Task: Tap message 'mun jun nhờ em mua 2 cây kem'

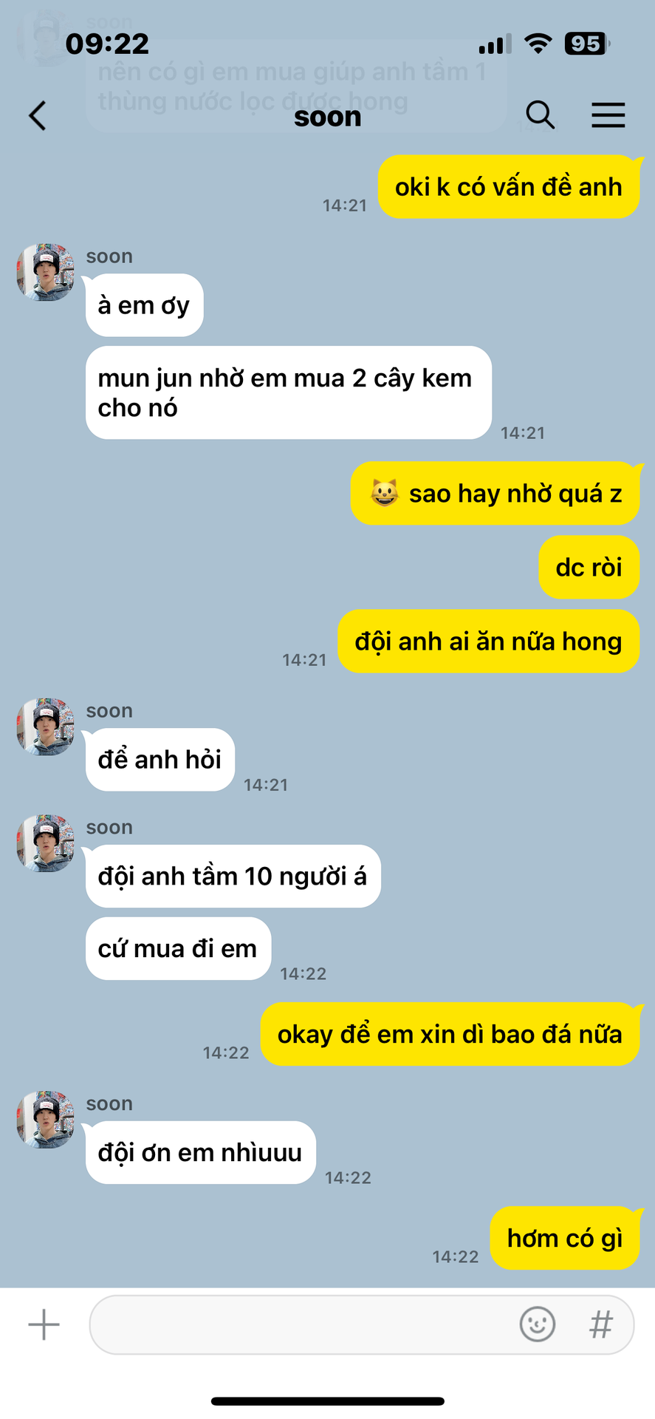Action: pos(289,392)
